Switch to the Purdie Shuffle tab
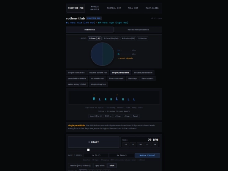 coord(95,8)
